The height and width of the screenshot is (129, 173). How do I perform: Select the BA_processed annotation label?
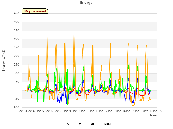coord(35,11)
